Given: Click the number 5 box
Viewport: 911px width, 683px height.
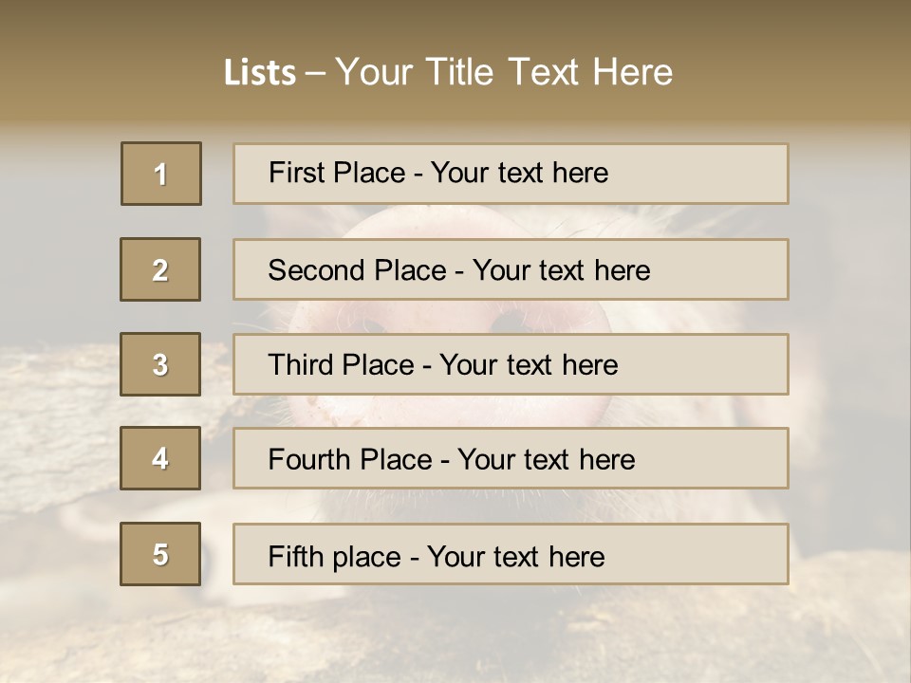Looking at the screenshot, I should point(160,554).
